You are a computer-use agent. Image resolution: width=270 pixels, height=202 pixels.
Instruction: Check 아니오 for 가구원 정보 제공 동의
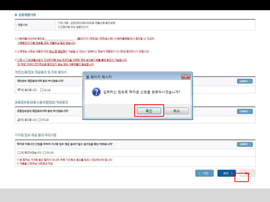[44, 153]
